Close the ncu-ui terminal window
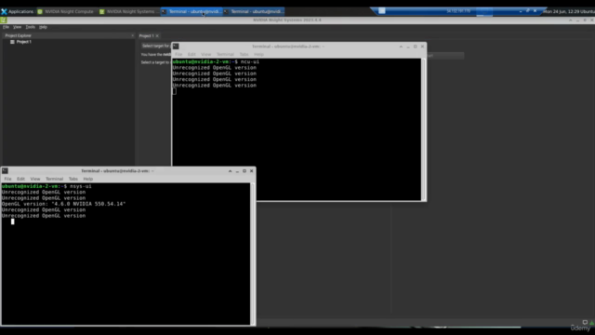 (422, 47)
